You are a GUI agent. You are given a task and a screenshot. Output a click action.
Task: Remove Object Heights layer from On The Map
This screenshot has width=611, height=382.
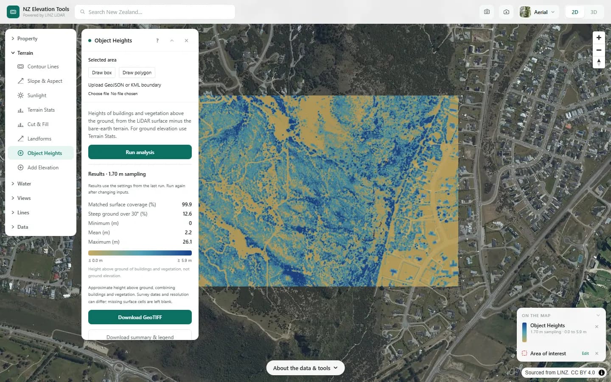click(597, 327)
